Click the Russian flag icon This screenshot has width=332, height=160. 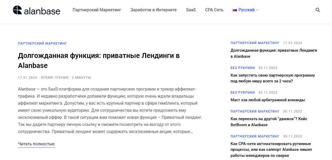[x=235, y=10]
